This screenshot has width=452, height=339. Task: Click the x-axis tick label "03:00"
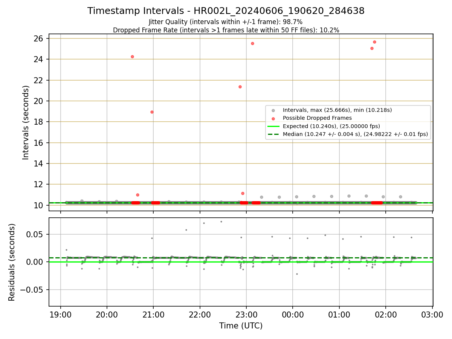point(432,314)
